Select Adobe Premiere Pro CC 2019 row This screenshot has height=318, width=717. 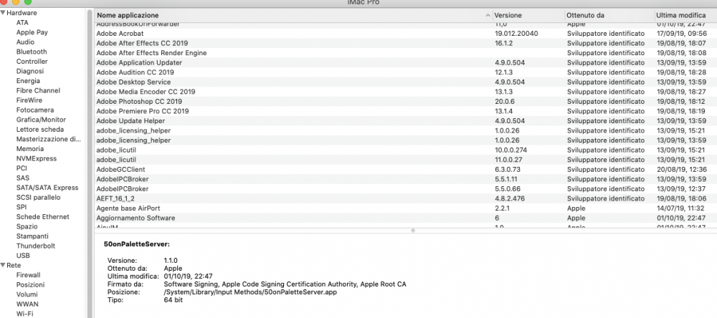click(405, 111)
